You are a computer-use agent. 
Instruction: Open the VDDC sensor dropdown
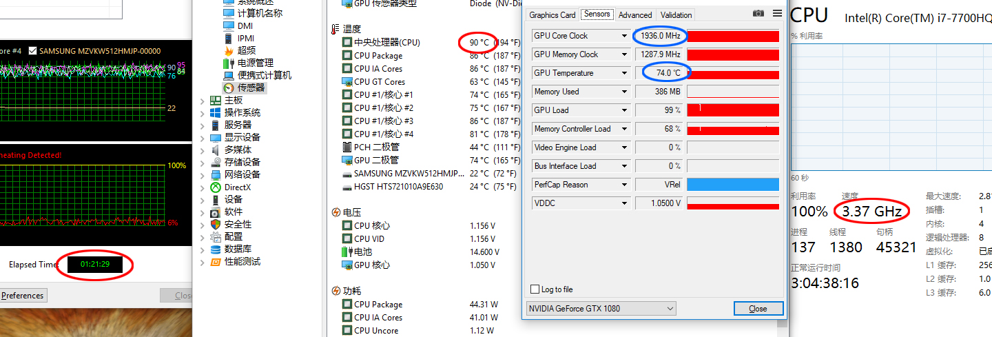(x=625, y=203)
